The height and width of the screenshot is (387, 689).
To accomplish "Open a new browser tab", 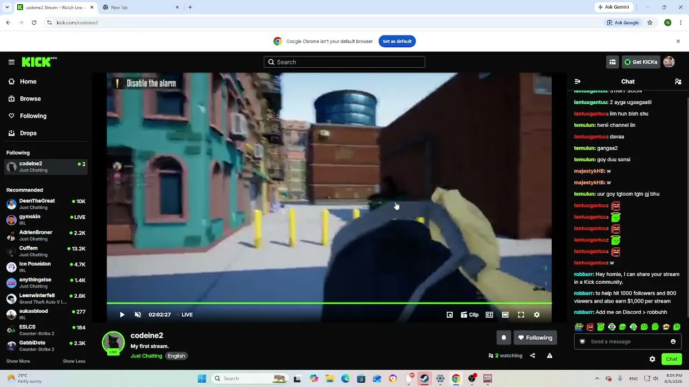I will [x=190, y=8].
